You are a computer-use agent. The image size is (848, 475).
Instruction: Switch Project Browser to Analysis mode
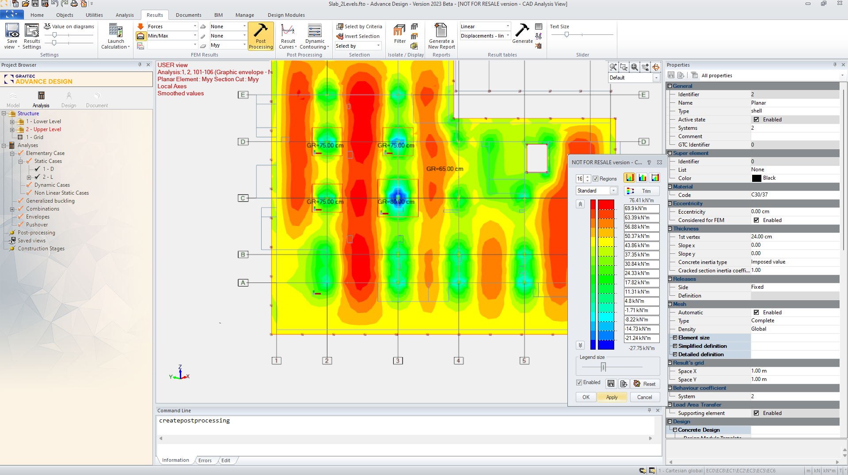(x=41, y=99)
